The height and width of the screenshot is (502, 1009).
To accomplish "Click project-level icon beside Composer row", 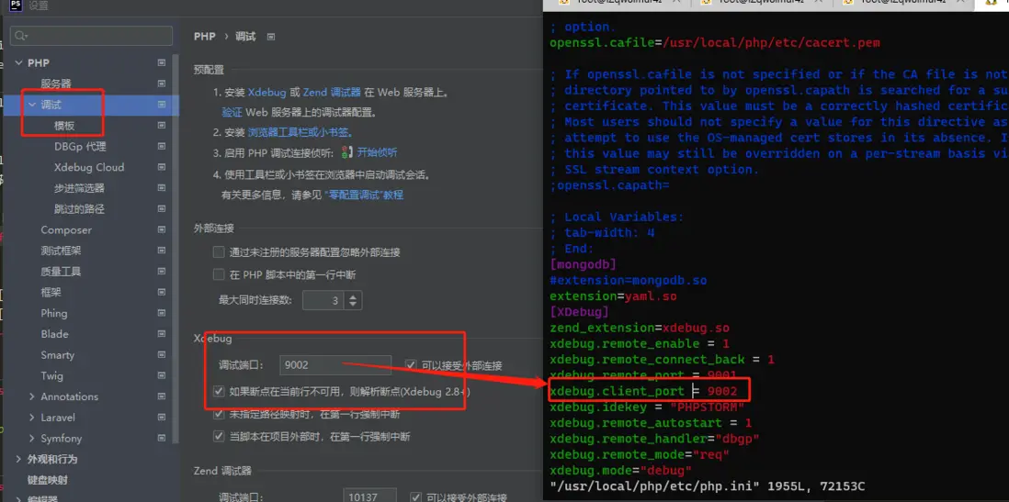I will [162, 230].
